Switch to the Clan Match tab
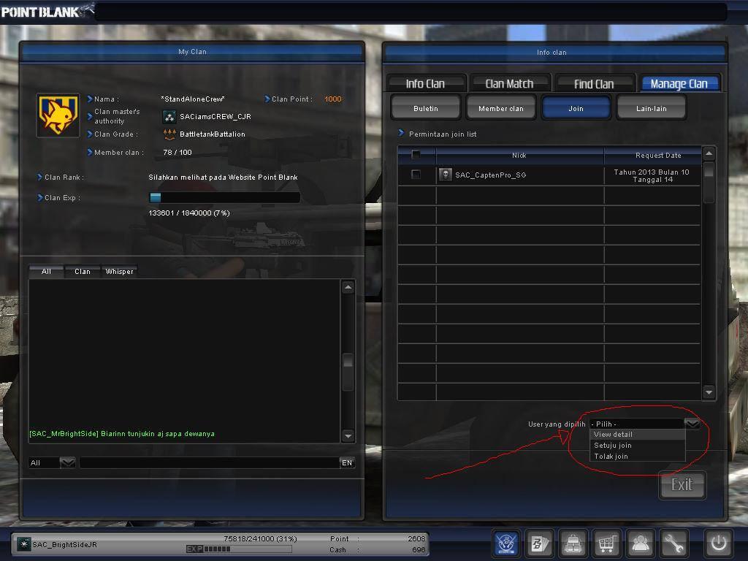The image size is (748, 561). pyautogui.click(x=509, y=83)
